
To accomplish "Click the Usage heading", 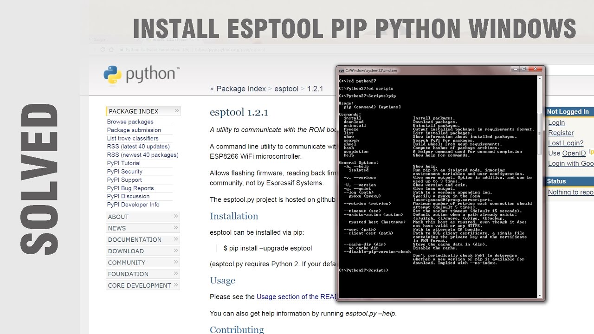I will pos(222,280).
